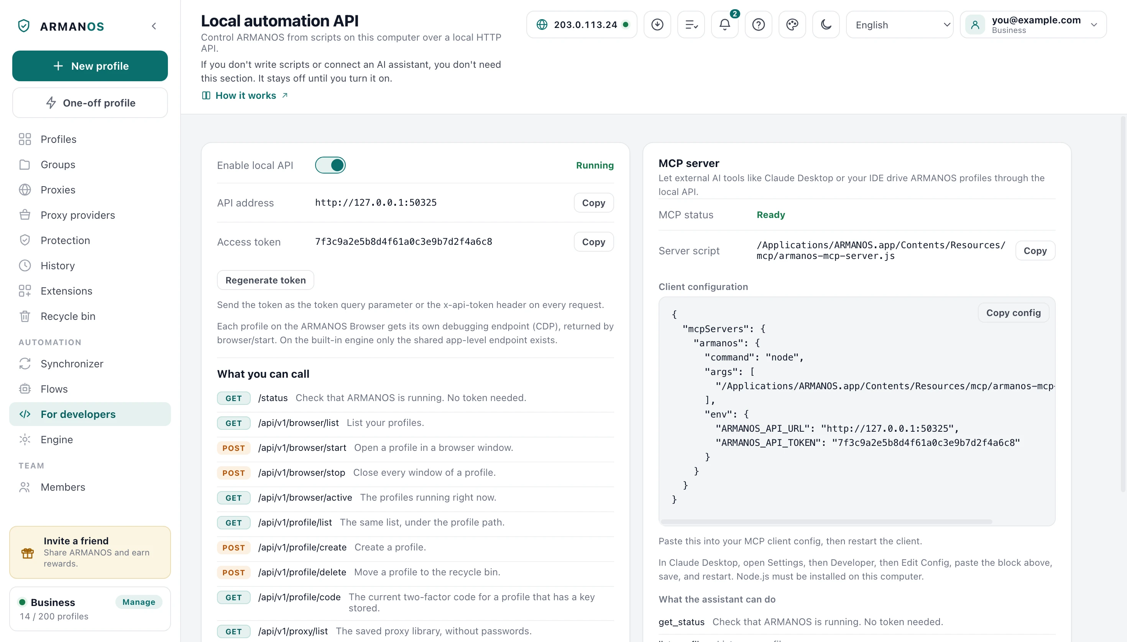Click the access token value 7f3c9a2e…
Image resolution: width=1127 pixels, height=642 pixels.
click(403, 242)
